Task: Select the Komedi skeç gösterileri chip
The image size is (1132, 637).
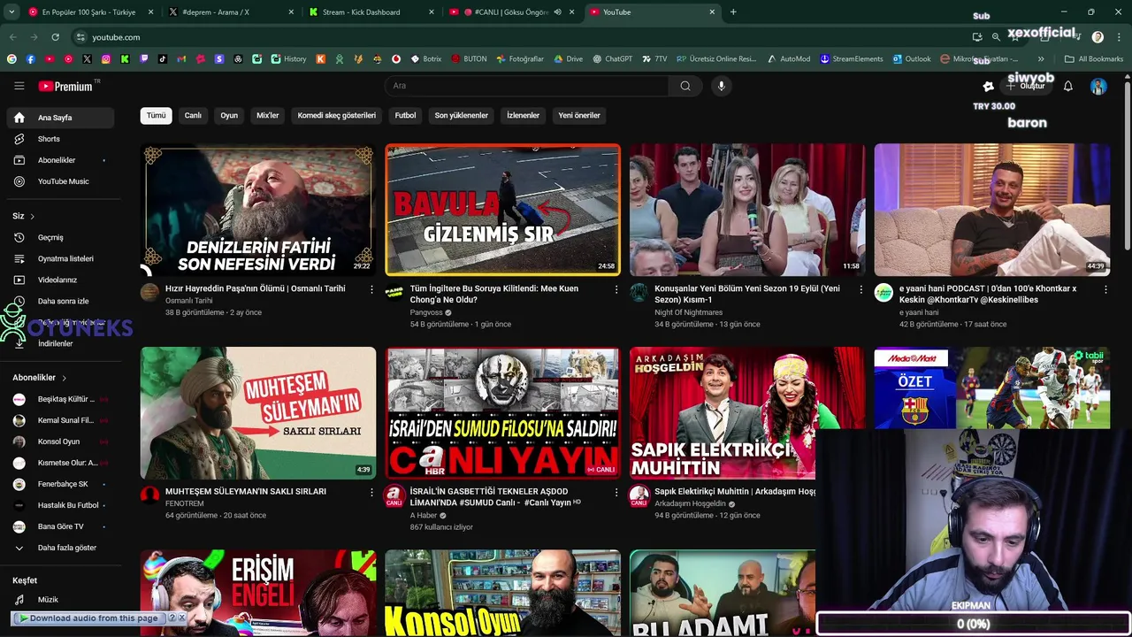Action: (x=337, y=115)
